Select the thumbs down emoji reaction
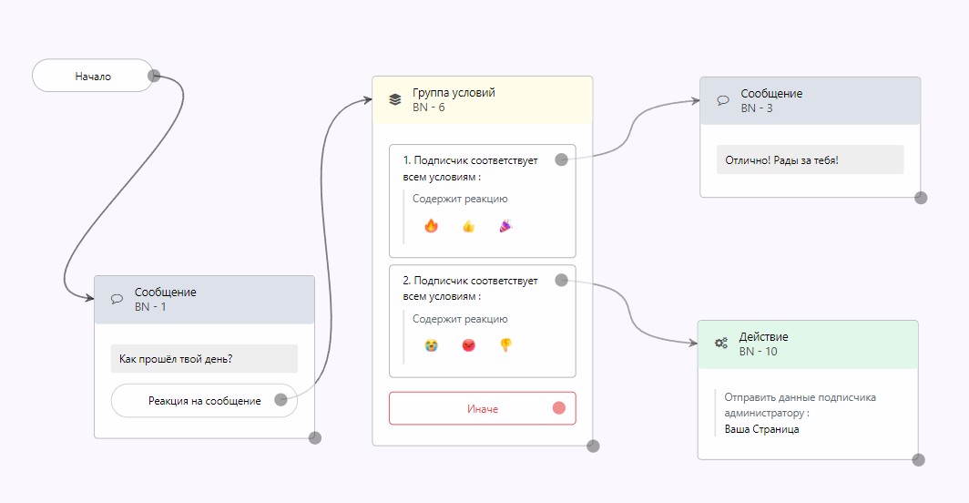This screenshot has height=503, width=969. [x=506, y=345]
